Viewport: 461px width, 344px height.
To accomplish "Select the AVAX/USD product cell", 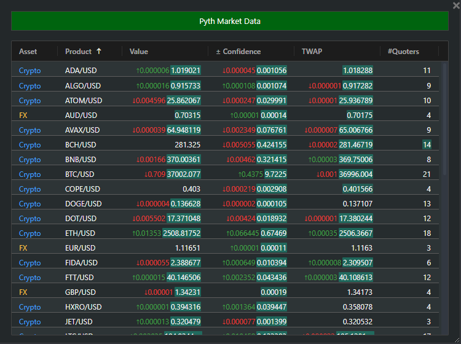I will pyautogui.click(x=82, y=130).
